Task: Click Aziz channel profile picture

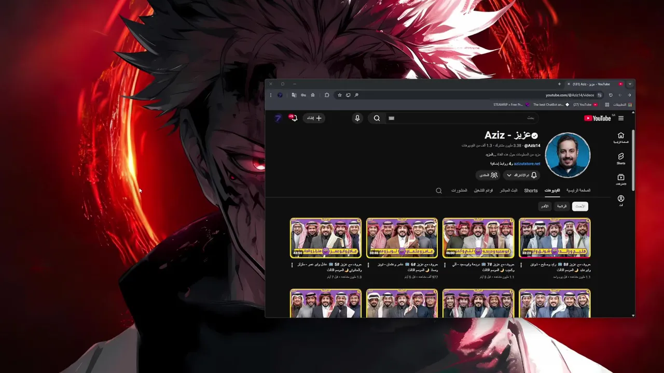Action: 568,155
